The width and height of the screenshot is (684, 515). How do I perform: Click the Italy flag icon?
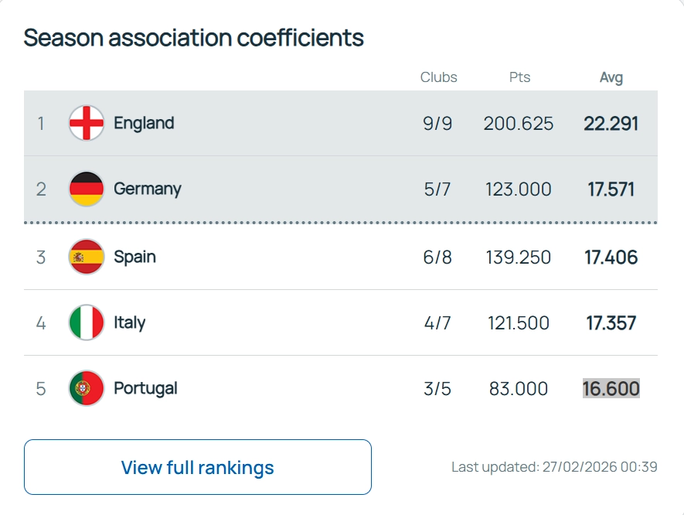(86, 322)
